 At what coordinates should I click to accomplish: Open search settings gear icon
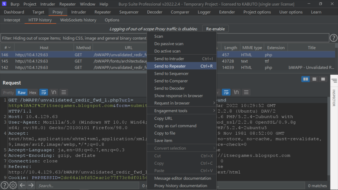click(x=13, y=185)
